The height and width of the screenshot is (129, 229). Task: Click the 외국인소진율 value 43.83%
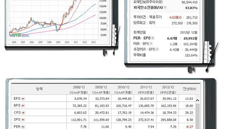click(x=191, y=8)
